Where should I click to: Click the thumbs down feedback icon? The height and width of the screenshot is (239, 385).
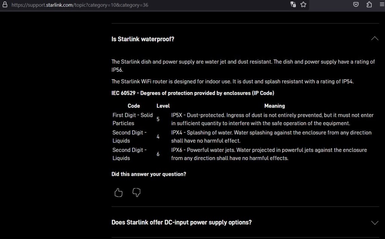pyautogui.click(x=136, y=193)
